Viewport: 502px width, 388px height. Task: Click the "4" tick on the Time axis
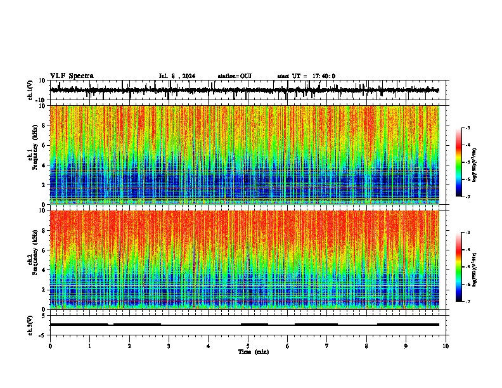click(208, 346)
